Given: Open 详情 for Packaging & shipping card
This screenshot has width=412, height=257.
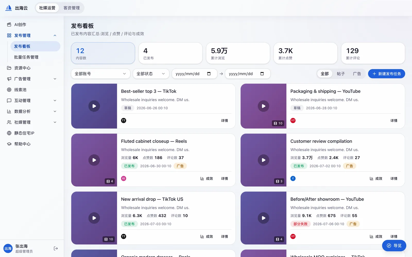Looking at the screenshot, I should [x=394, y=121].
